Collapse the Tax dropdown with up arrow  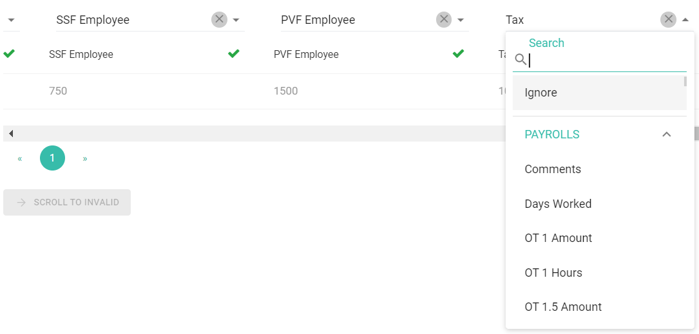click(x=685, y=20)
